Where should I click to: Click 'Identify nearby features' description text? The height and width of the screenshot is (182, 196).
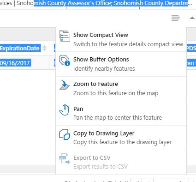104,69
